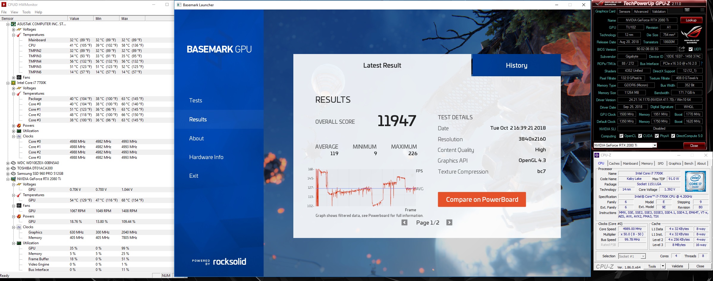Open Tests in the Basemark sidebar

click(196, 100)
